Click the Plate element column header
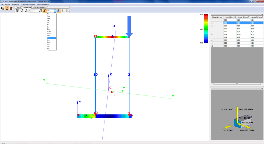Viewport: 264px width, 144px height. coord(217,17)
